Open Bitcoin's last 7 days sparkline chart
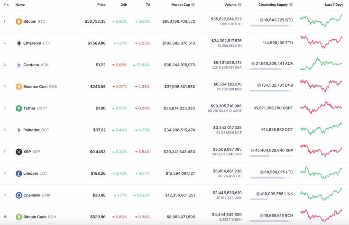 coord(321,20)
